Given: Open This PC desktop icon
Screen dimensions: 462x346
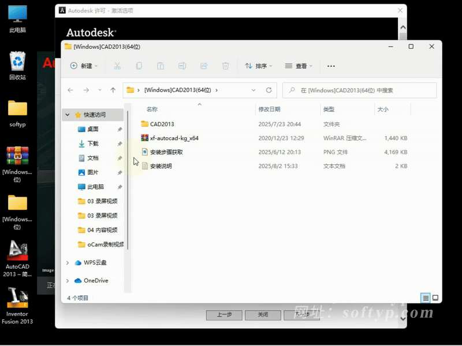Looking at the screenshot, I should [x=17, y=20].
